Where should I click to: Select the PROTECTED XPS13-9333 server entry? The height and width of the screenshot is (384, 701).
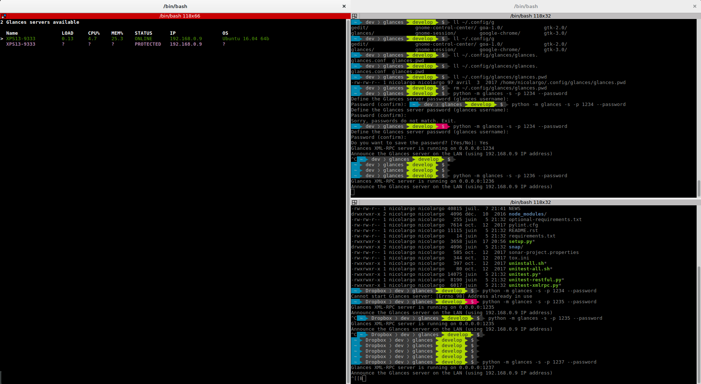pyautogui.click(x=20, y=44)
